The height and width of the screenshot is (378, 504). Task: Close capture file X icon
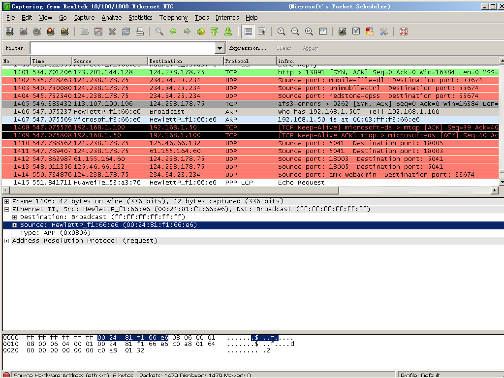click(112, 31)
